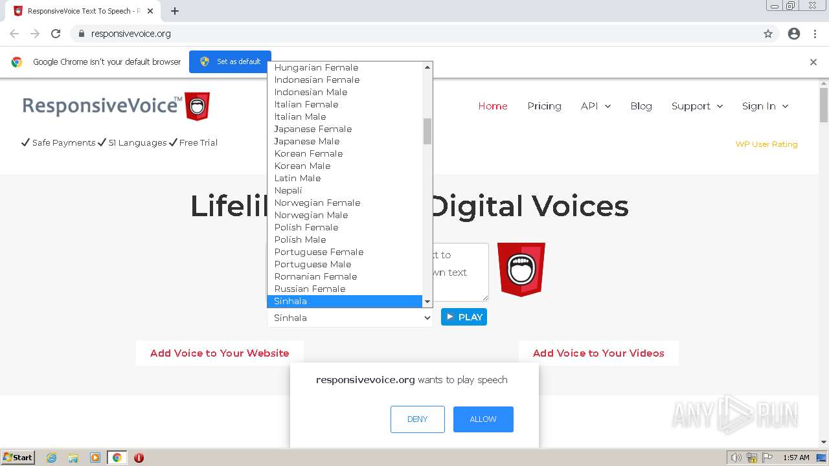Open Internet Explorer from the taskbar

click(x=52, y=458)
